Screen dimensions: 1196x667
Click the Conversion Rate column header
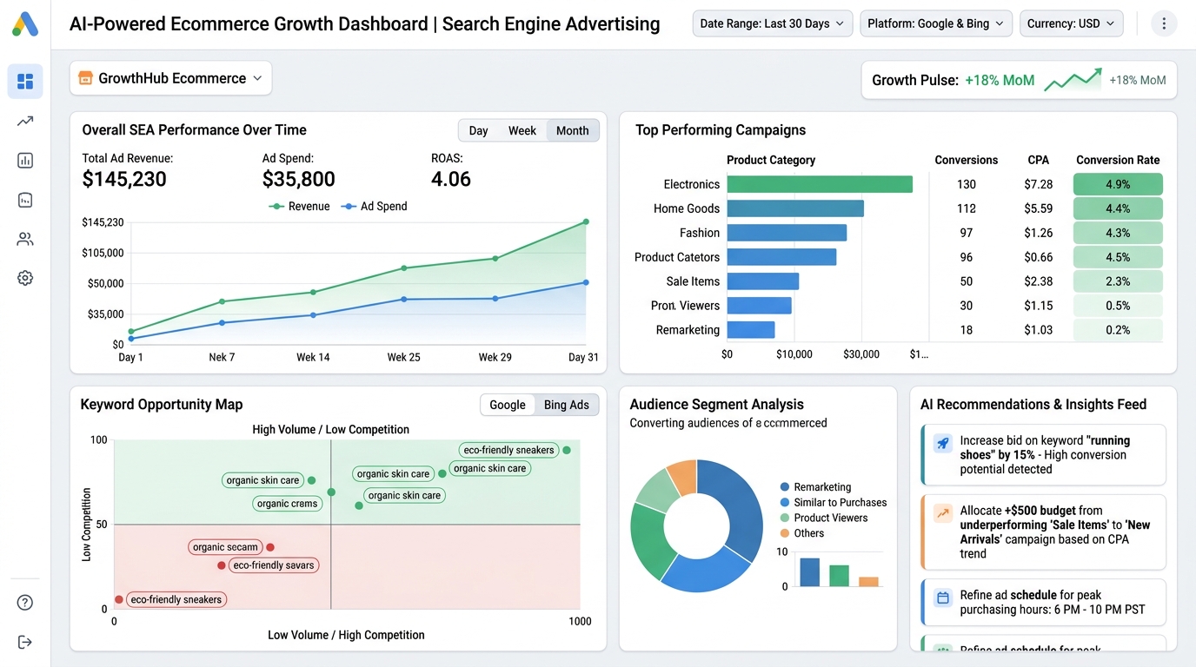tap(1118, 160)
